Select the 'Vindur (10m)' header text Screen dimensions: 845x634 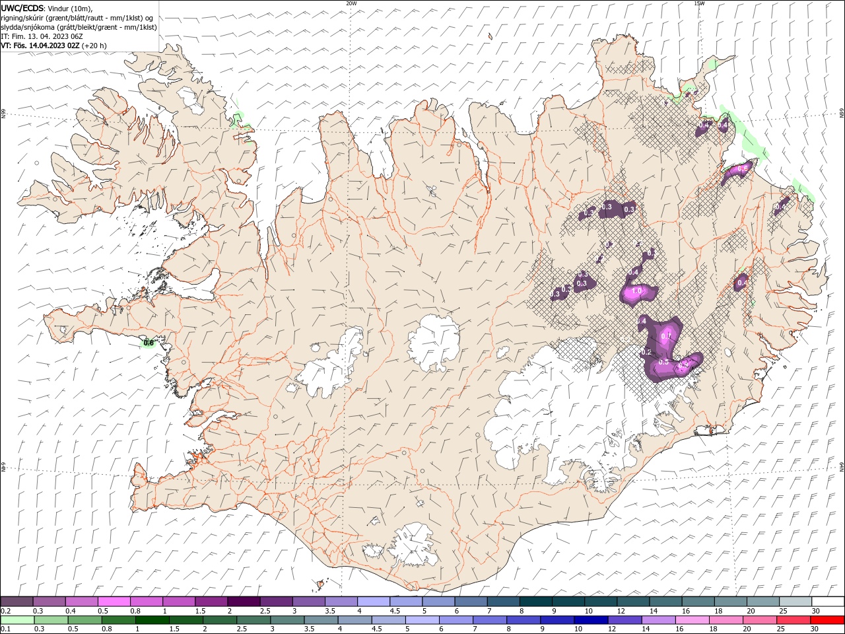point(71,8)
